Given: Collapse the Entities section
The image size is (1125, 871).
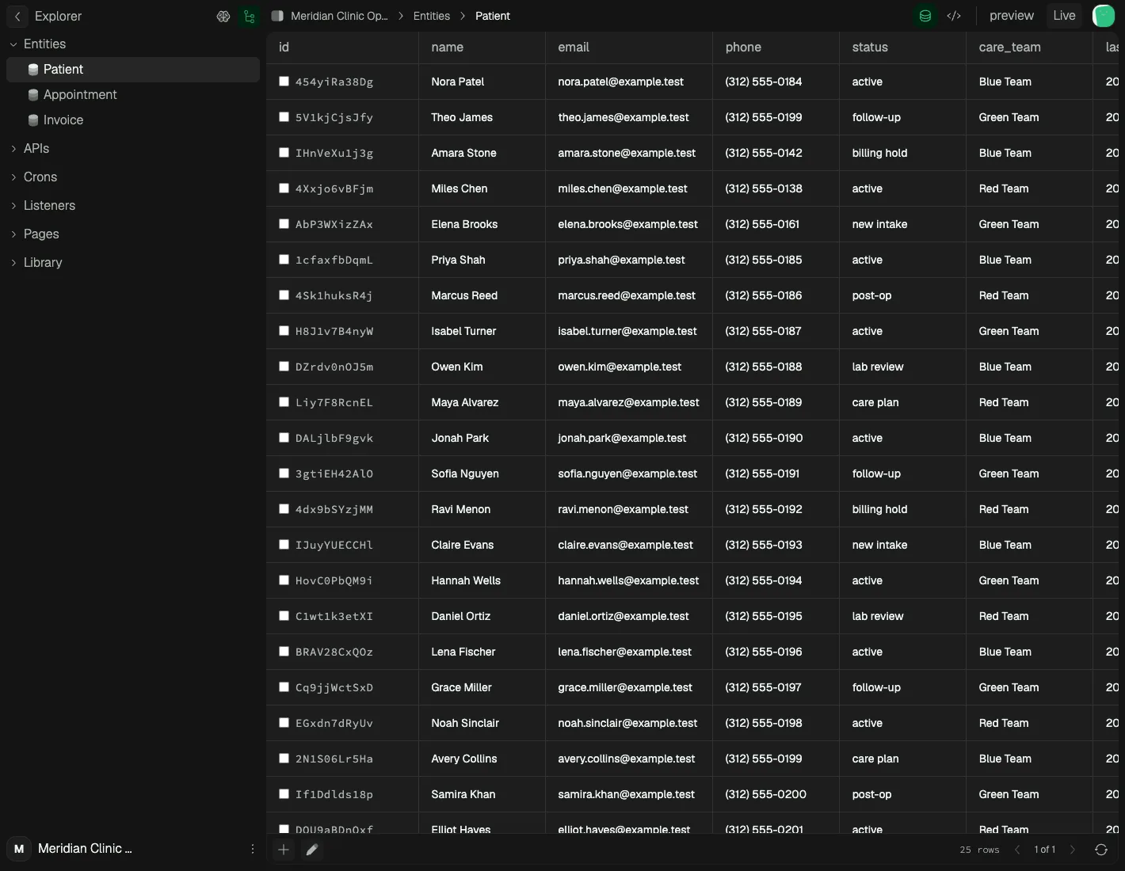Looking at the screenshot, I should pyautogui.click(x=13, y=44).
